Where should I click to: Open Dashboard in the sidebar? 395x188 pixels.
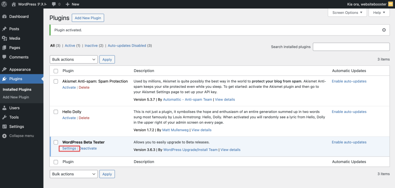19,17
